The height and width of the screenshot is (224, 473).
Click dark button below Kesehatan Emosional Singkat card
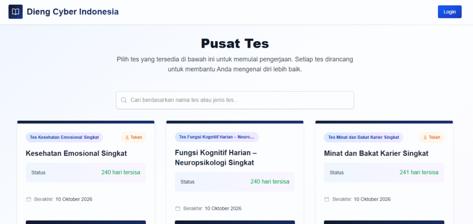85,222
